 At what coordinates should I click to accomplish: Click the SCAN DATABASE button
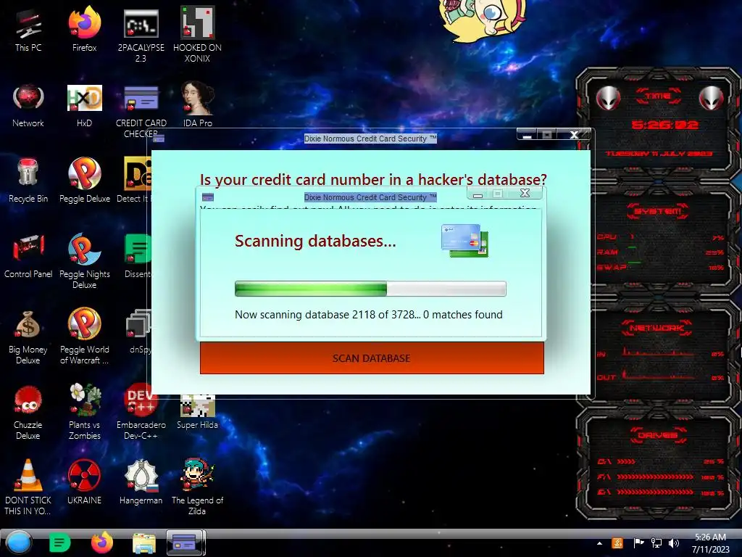click(x=372, y=358)
